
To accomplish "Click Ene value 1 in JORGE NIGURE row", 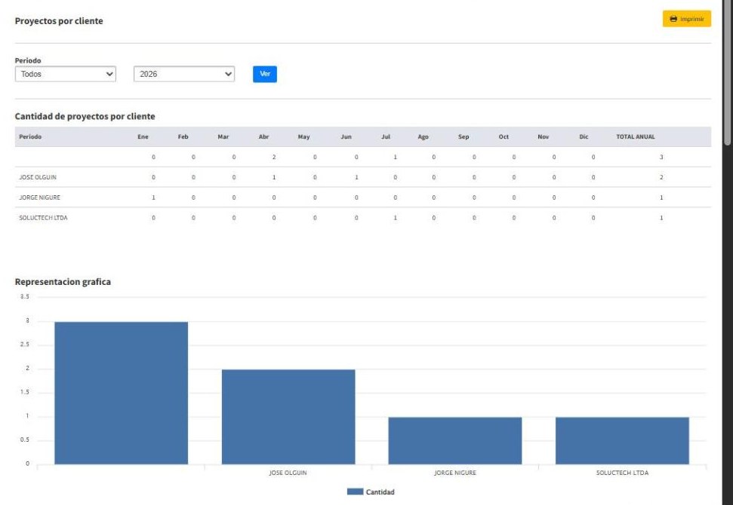I will point(153,197).
